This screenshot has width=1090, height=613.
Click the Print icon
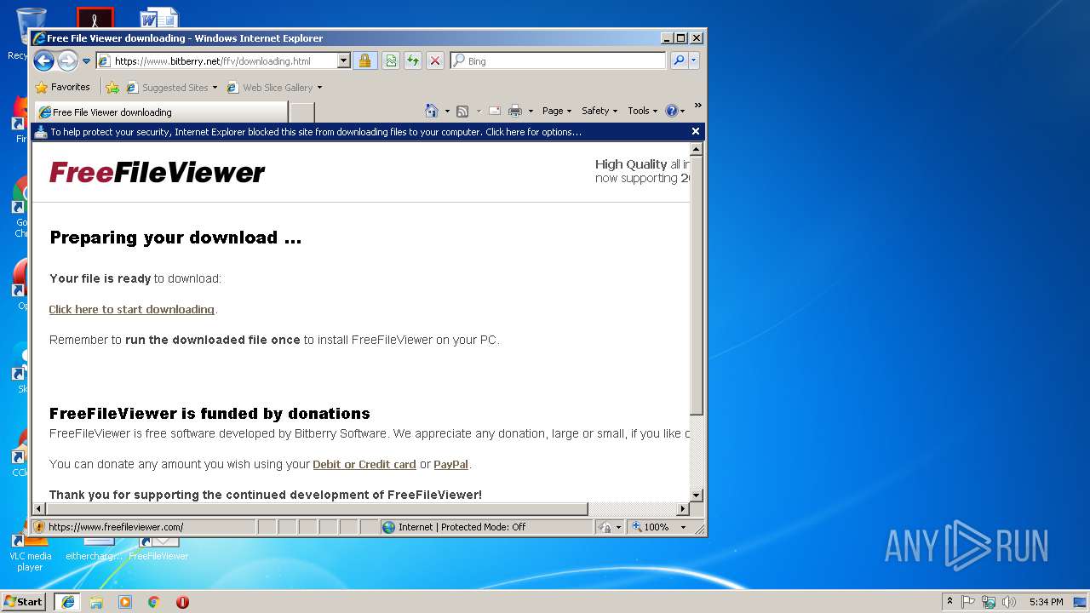click(514, 111)
